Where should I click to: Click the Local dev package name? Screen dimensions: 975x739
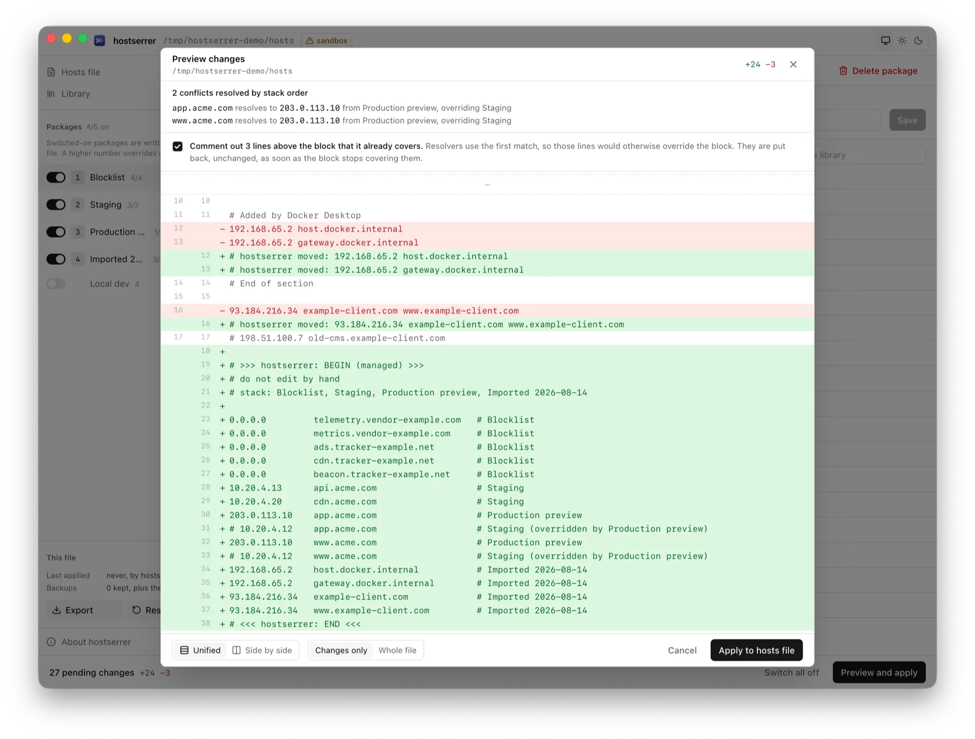109,283
